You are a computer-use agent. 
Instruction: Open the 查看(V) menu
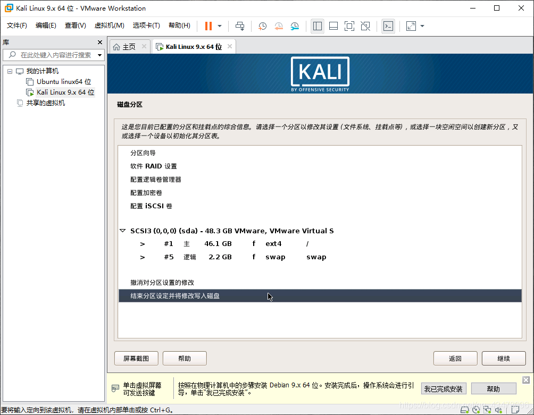76,26
